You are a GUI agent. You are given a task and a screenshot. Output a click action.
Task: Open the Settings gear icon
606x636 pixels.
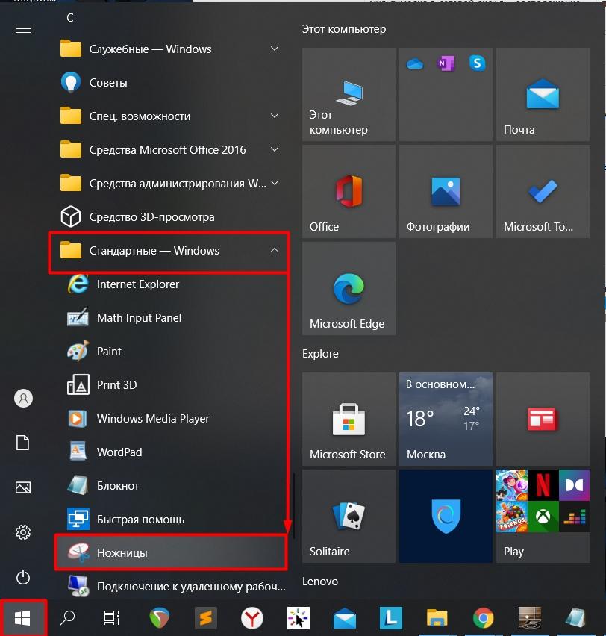click(23, 532)
